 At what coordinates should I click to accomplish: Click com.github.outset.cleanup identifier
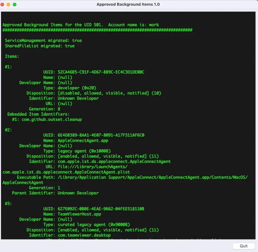52,119
